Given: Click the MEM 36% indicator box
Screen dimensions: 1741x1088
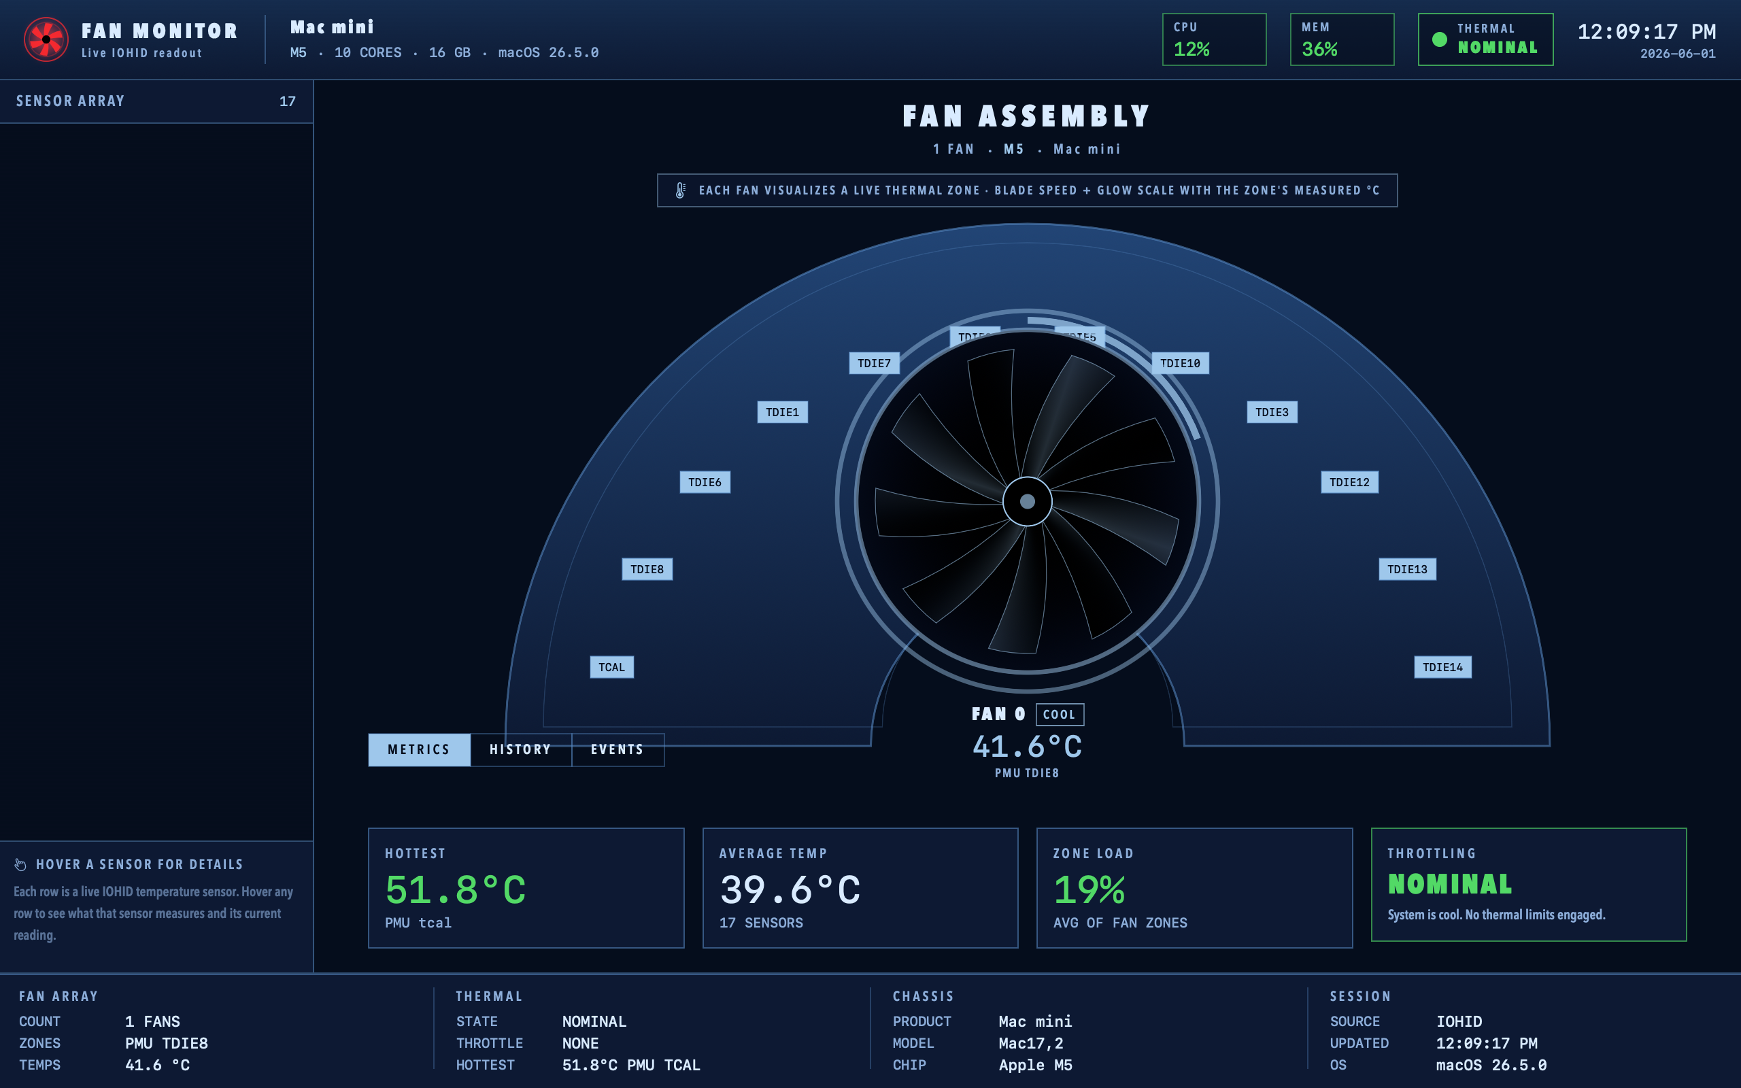Looking at the screenshot, I should tap(1342, 39).
